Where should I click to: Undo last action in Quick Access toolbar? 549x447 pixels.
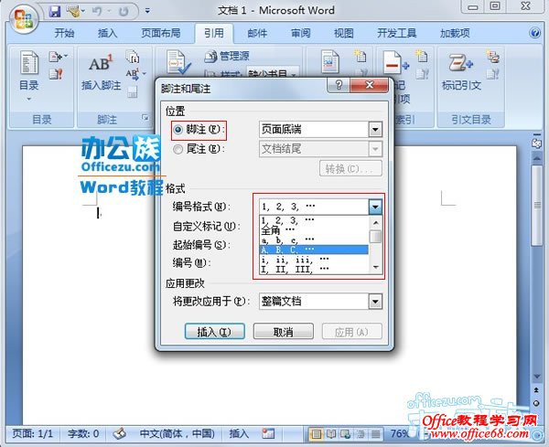(x=97, y=12)
